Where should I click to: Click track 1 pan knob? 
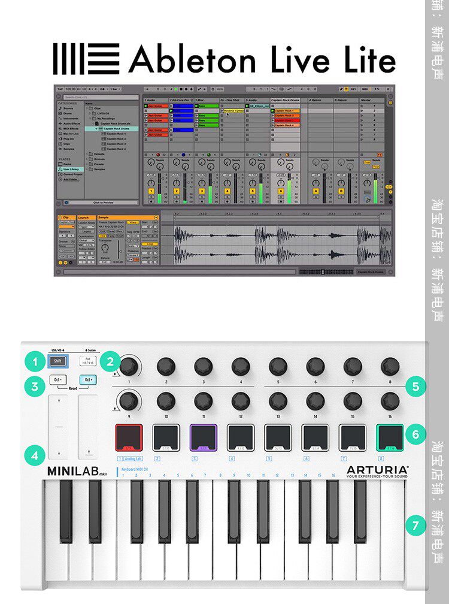(151, 183)
